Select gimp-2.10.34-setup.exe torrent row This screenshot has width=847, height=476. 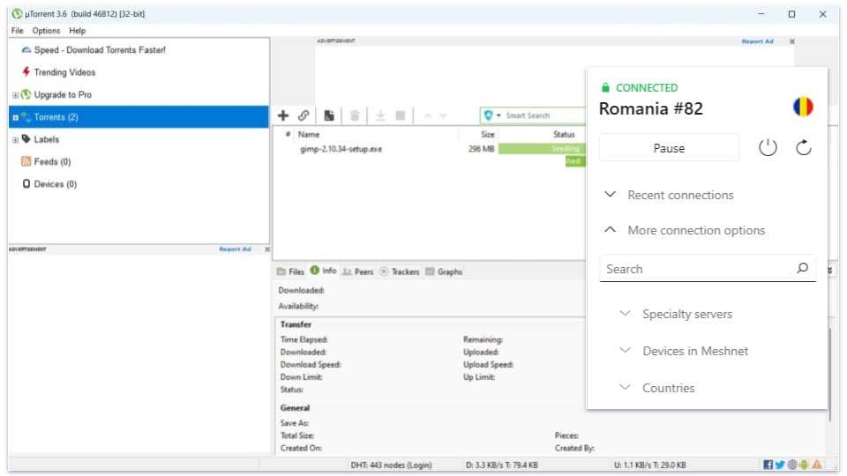point(341,149)
